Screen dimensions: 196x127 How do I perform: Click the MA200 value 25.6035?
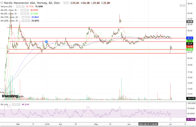coord(35,21)
